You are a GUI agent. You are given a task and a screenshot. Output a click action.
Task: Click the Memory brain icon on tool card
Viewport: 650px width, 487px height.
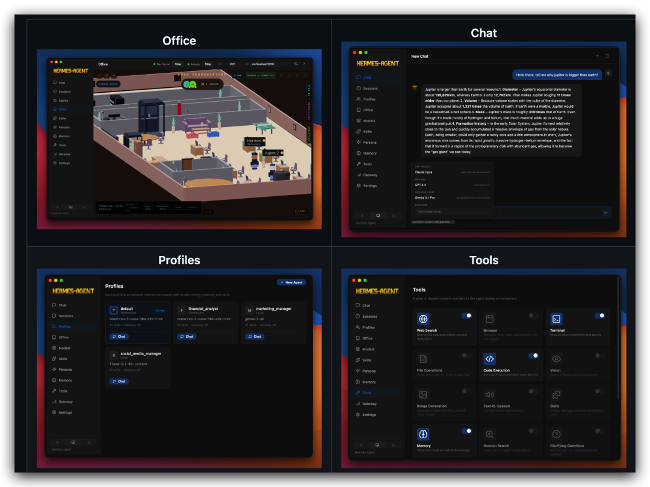[x=423, y=434]
